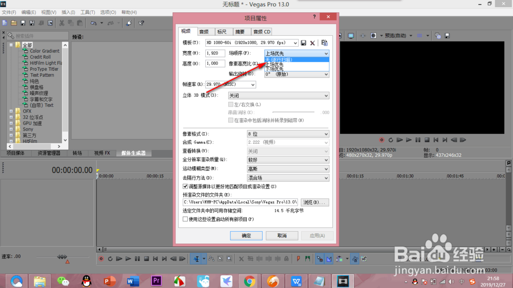Click the match media settings icon beside the template
The height and width of the screenshot is (288, 513).
[324, 43]
